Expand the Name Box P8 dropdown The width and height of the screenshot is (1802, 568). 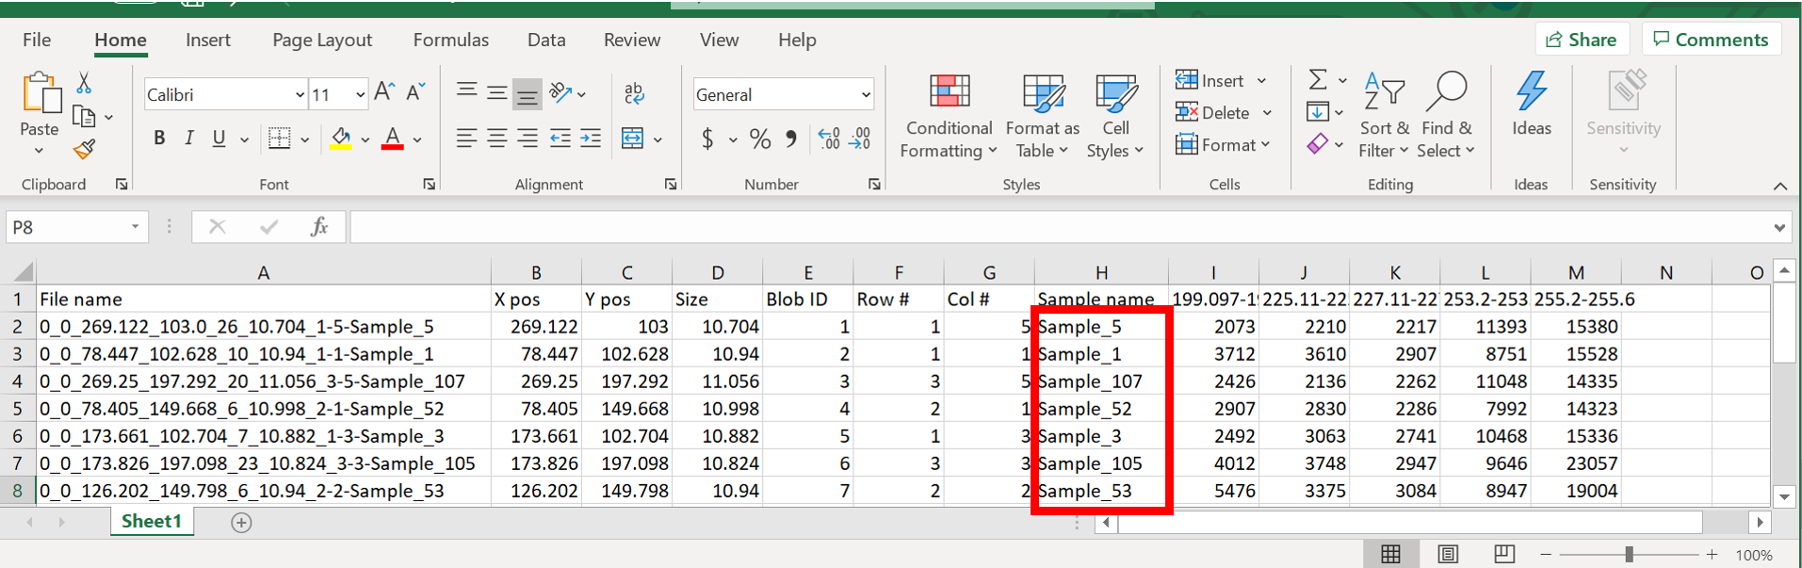click(135, 227)
